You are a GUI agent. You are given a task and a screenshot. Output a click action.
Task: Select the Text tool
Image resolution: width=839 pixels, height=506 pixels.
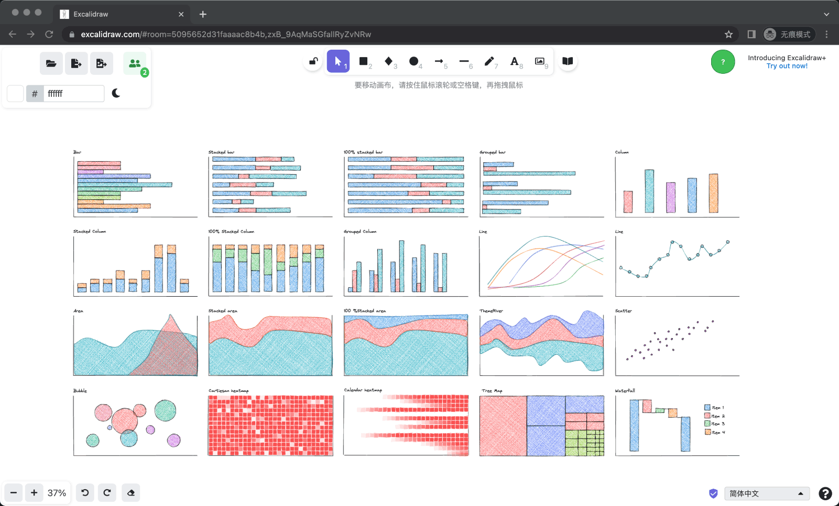[514, 61]
